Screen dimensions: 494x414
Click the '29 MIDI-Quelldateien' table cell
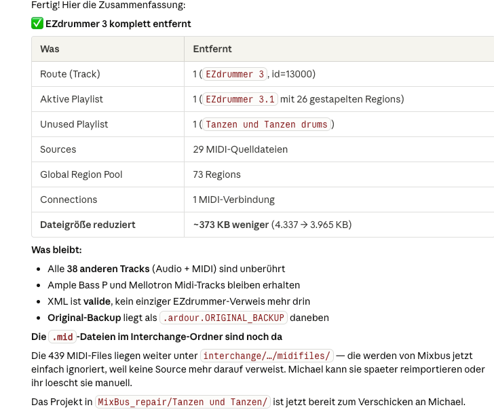[x=240, y=149]
